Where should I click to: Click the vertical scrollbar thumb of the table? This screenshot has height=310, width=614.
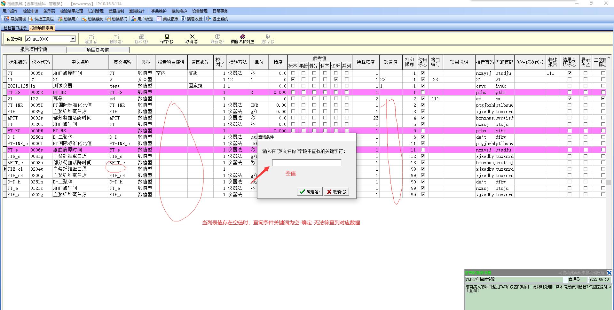pos(609,182)
